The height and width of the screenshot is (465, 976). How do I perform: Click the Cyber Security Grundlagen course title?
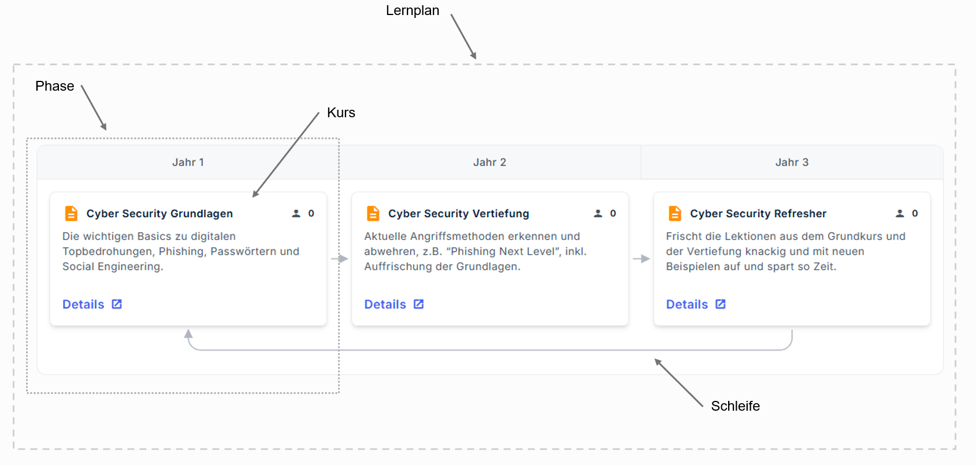(x=159, y=214)
